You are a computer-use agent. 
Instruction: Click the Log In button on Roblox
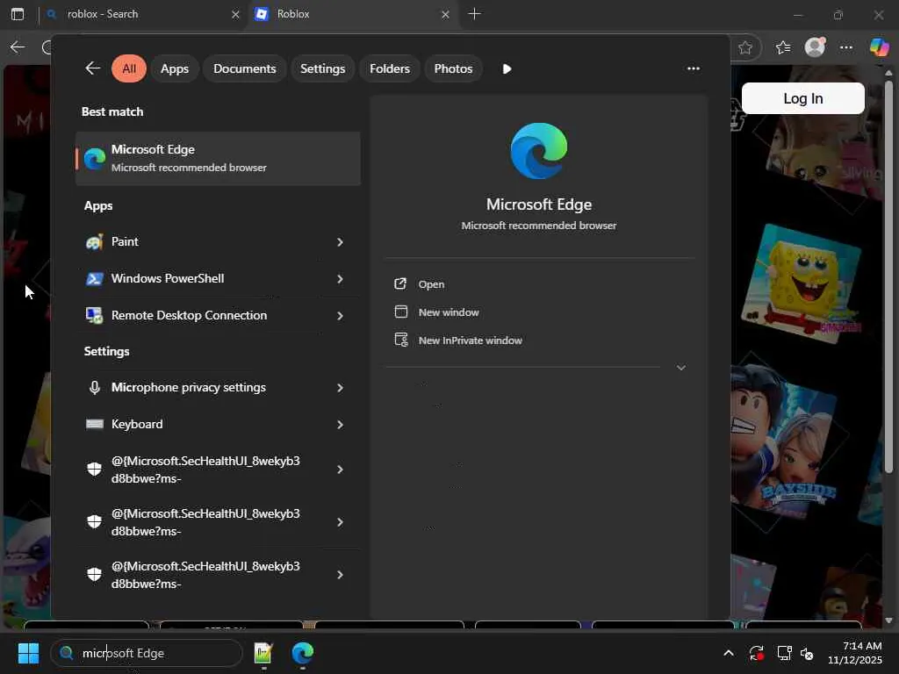(x=802, y=98)
